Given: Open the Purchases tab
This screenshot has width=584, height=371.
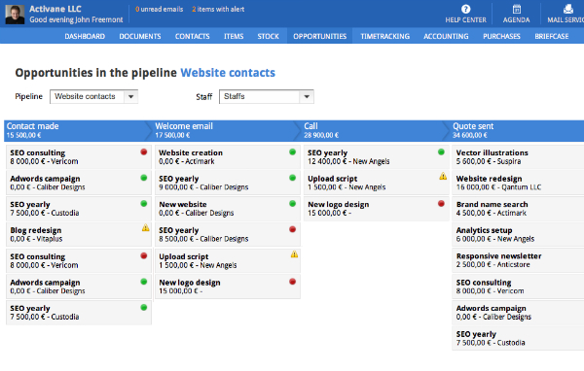Looking at the screenshot, I should (x=501, y=37).
